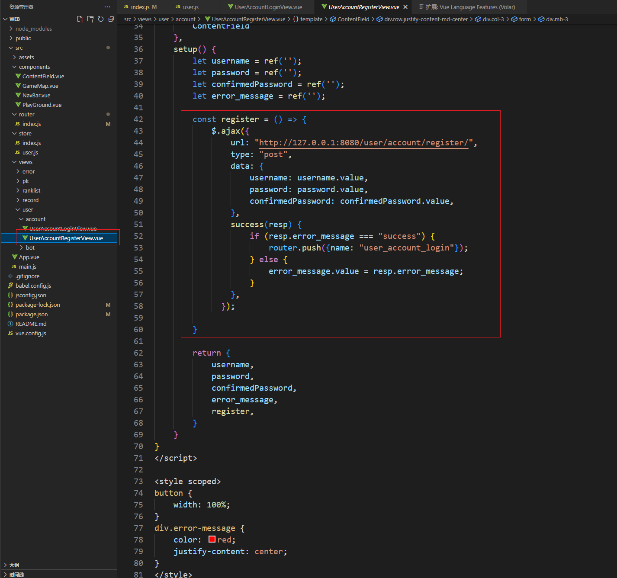
Task: Click the New Folder icon in the explorer header
Action: click(x=90, y=19)
